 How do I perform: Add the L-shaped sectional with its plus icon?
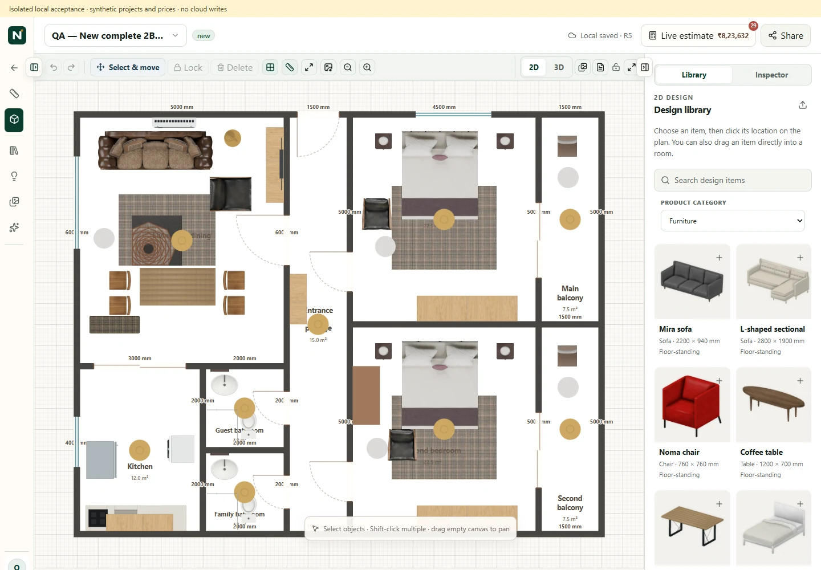(x=800, y=258)
